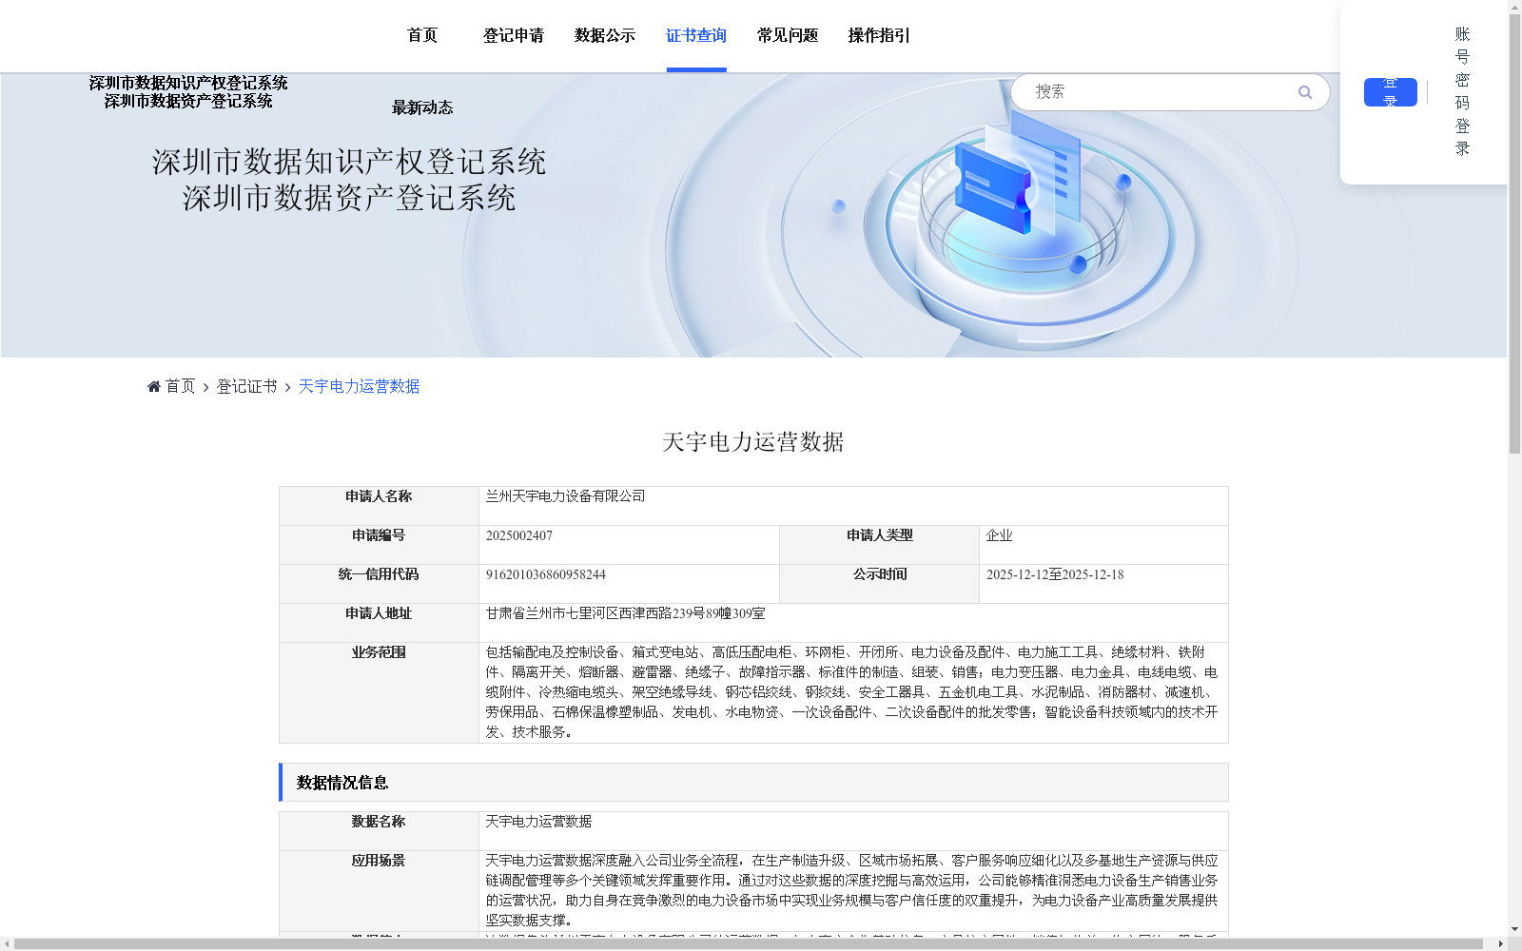Click the search magnifier icon
1522x951 pixels.
point(1305,92)
